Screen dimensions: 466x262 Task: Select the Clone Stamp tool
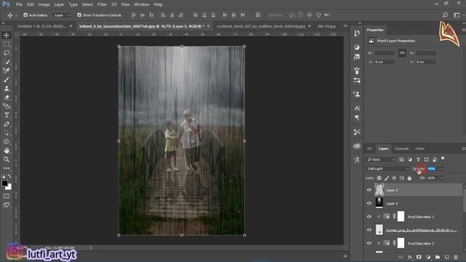click(7, 89)
